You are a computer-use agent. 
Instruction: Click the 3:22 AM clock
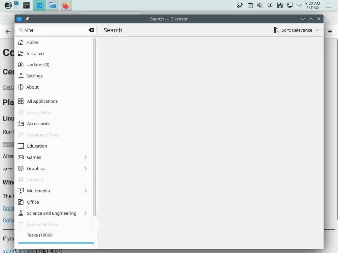tap(313, 5)
